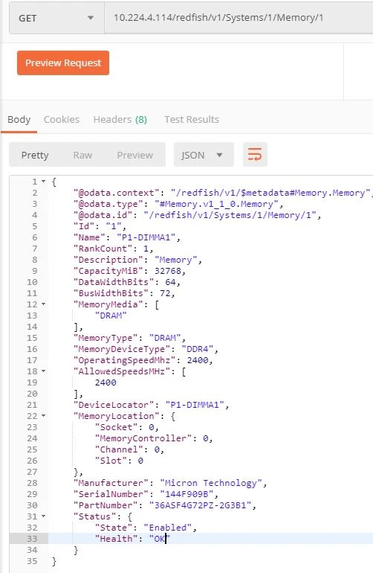This screenshot has height=573, width=373.
Task: Click the Health OK value line
Action: 210,539
